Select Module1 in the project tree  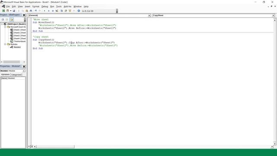tap(16, 47)
